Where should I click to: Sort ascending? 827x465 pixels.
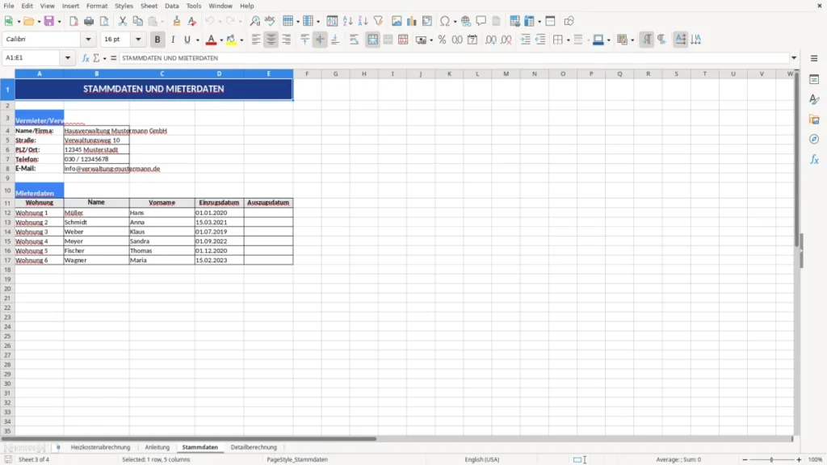[x=347, y=21]
